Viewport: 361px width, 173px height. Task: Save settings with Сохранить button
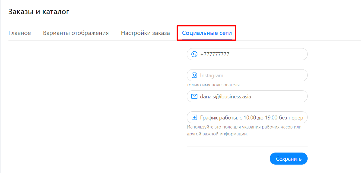point(289,159)
